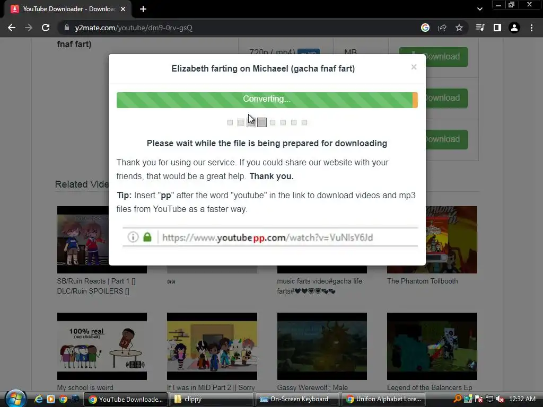This screenshot has width=543, height=407.
Task: Click the dialog title about Elizabeth and Michaeel
Action: (263, 68)
